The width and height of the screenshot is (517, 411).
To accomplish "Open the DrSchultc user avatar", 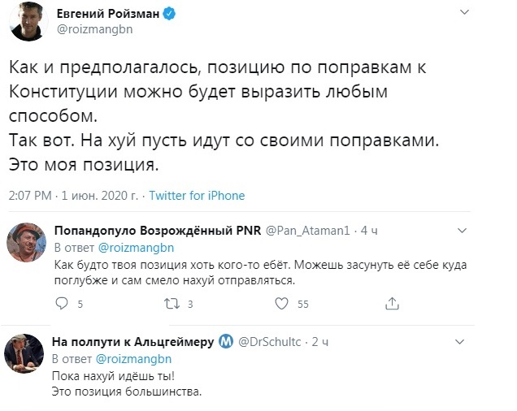I will pos(24,353).
